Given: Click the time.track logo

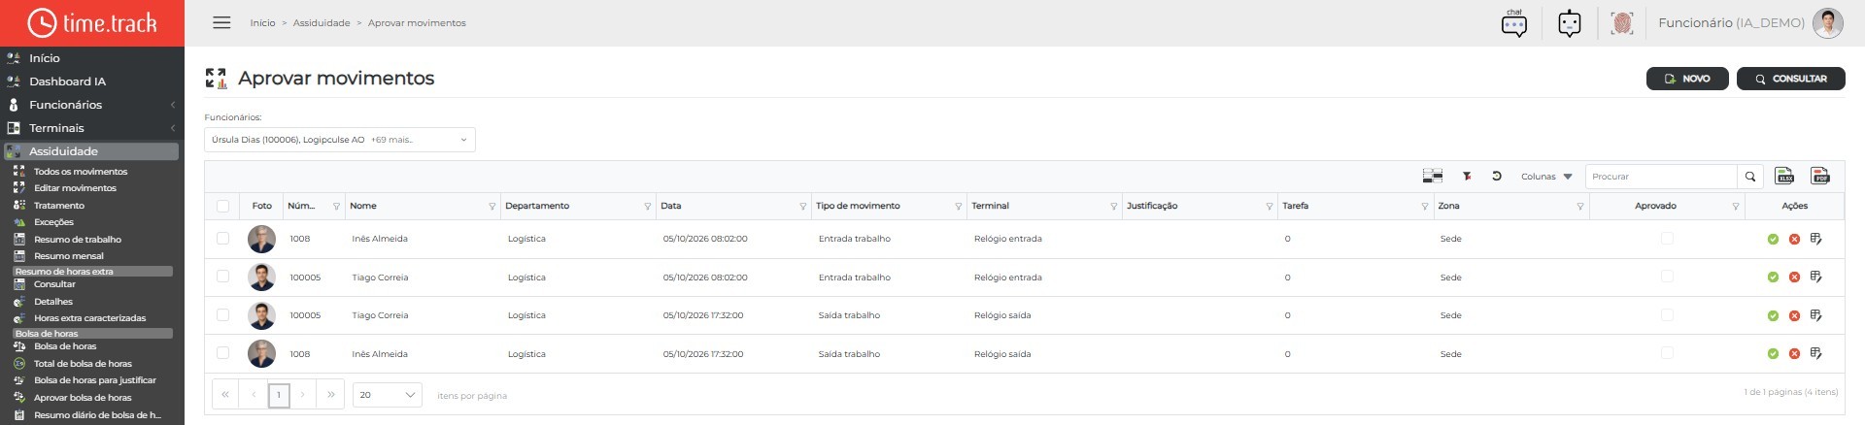Looking at the screenshot, I should coord(92,23).
